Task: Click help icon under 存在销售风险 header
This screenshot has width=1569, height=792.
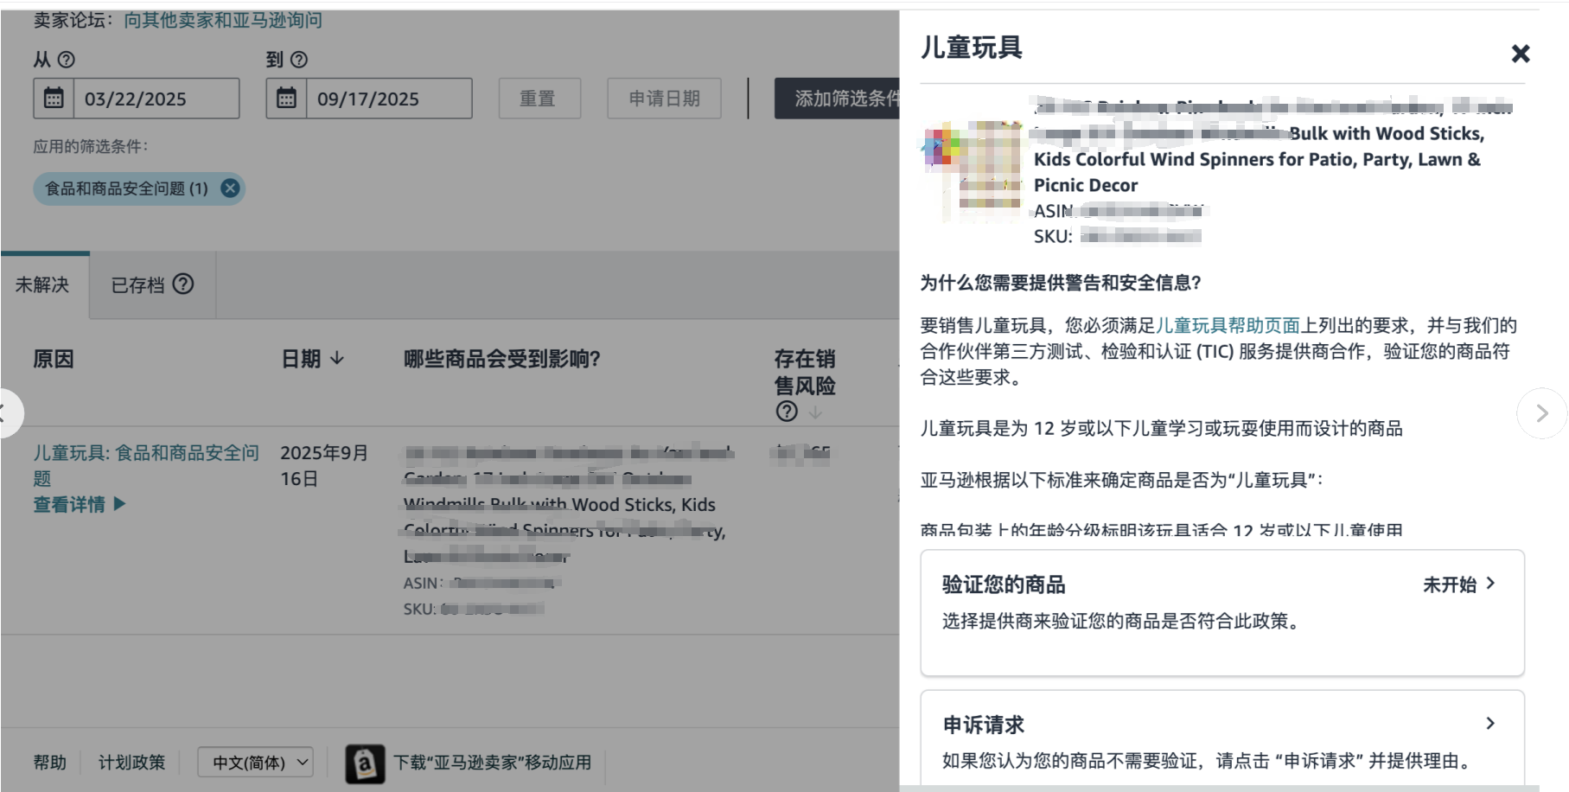Action: click(786, 412)
